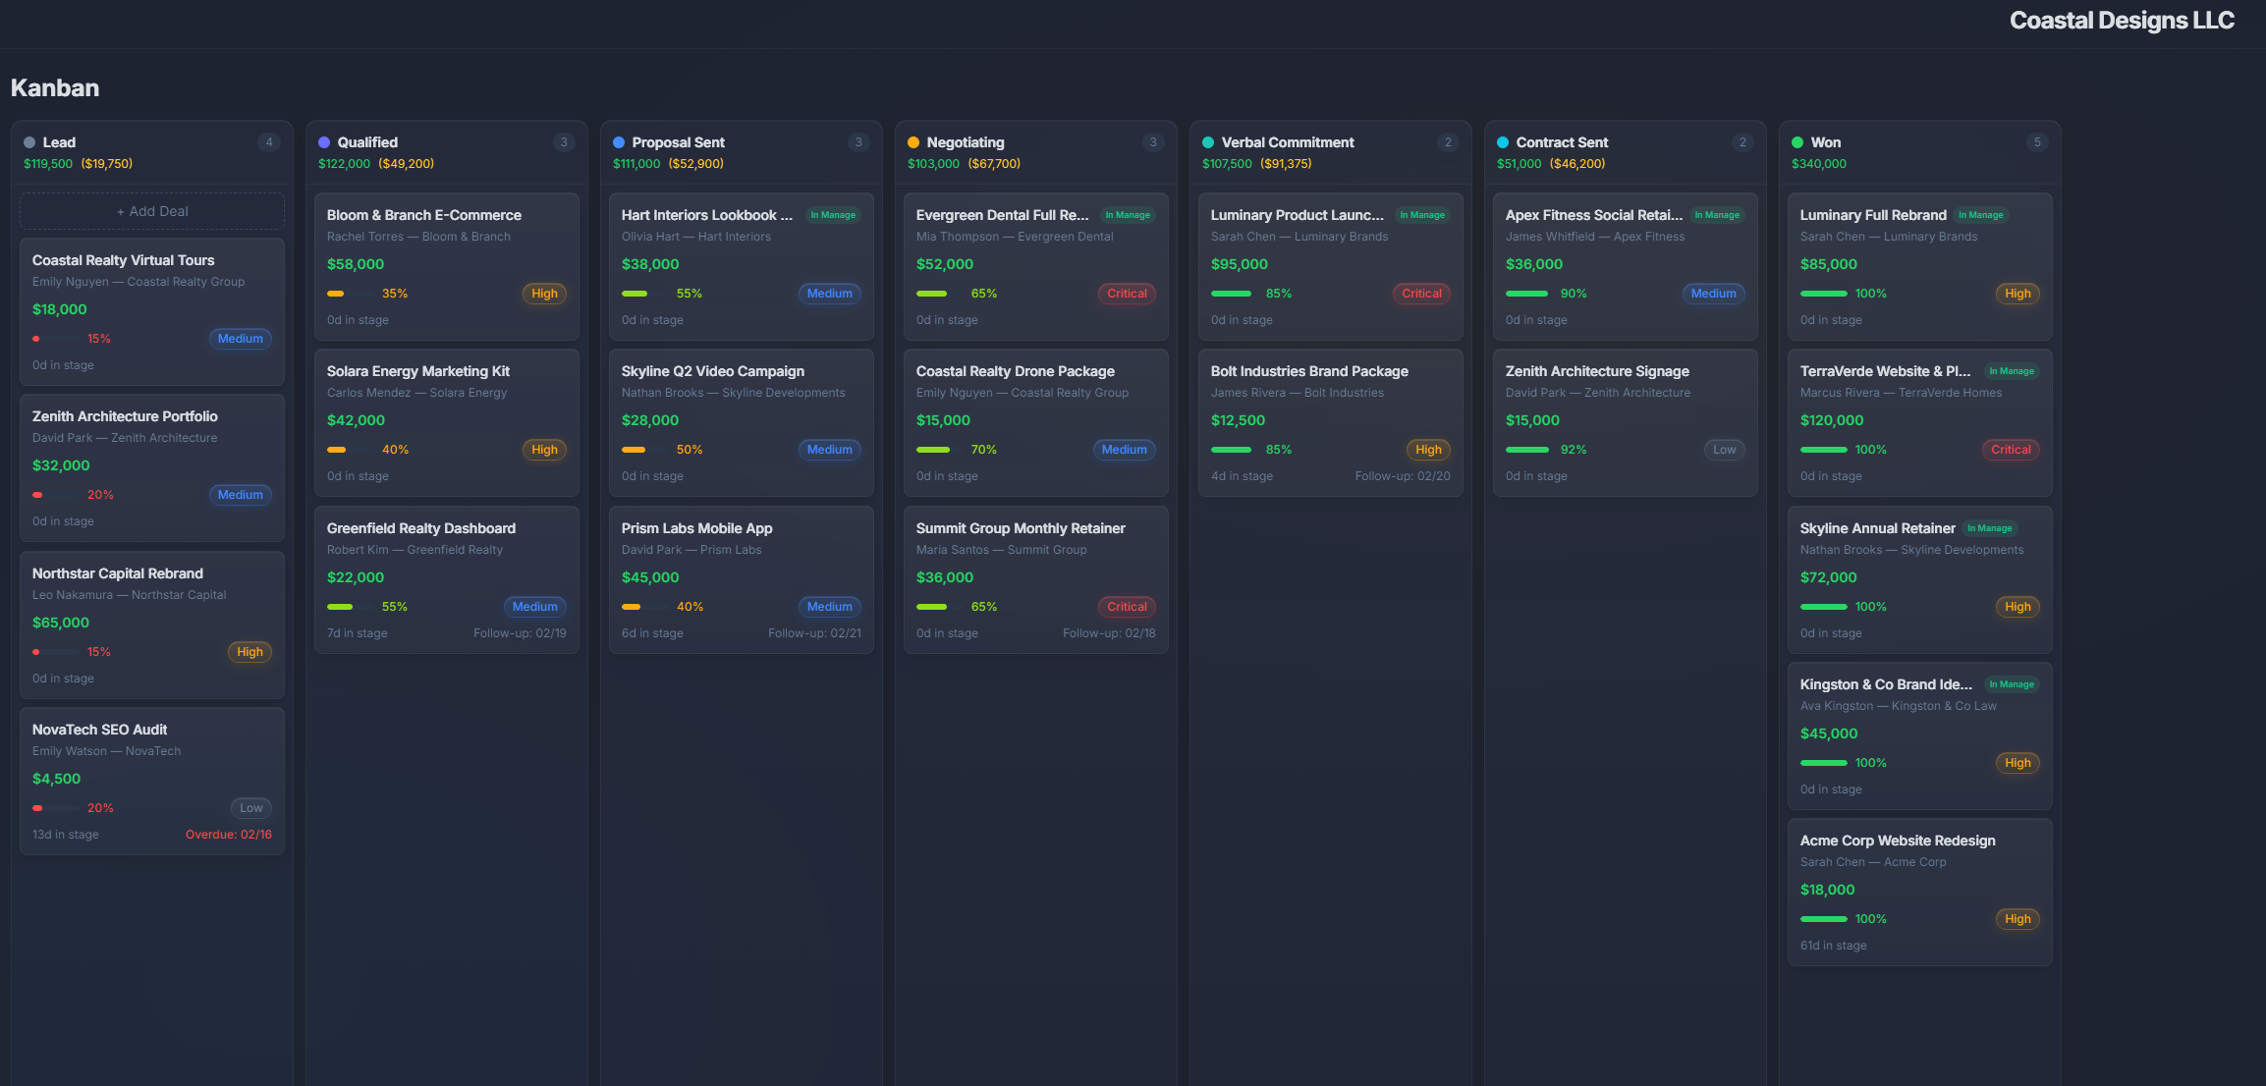Screen dimensions: 2266x1086
Task: Click the Qualified column status dot
Action: tap(324, 142)
